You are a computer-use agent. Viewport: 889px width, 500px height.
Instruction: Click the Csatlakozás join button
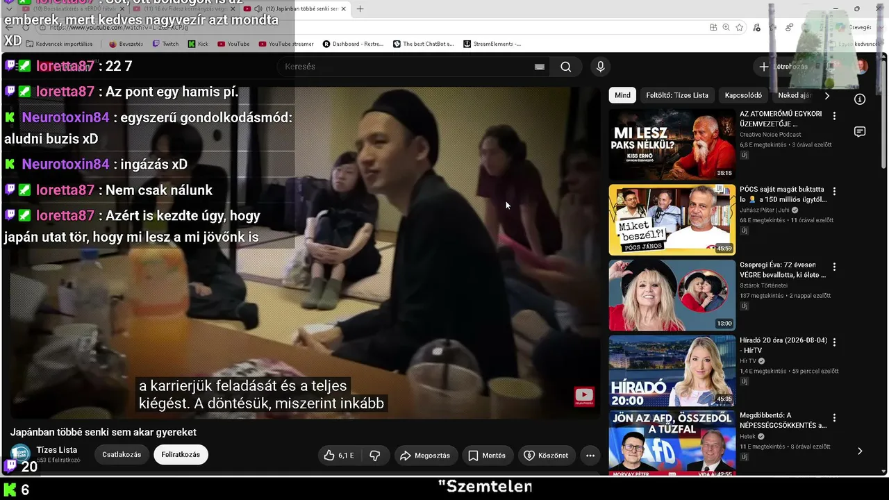tap(122, 455)
